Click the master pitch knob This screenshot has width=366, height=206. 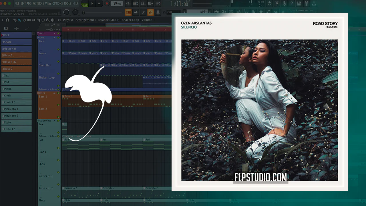point(75,12)
